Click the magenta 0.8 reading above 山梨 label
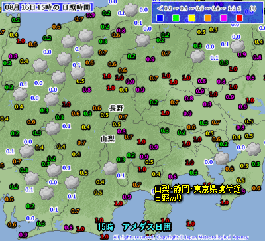This screenshot has height=241, width=265. tap(121, 131)
